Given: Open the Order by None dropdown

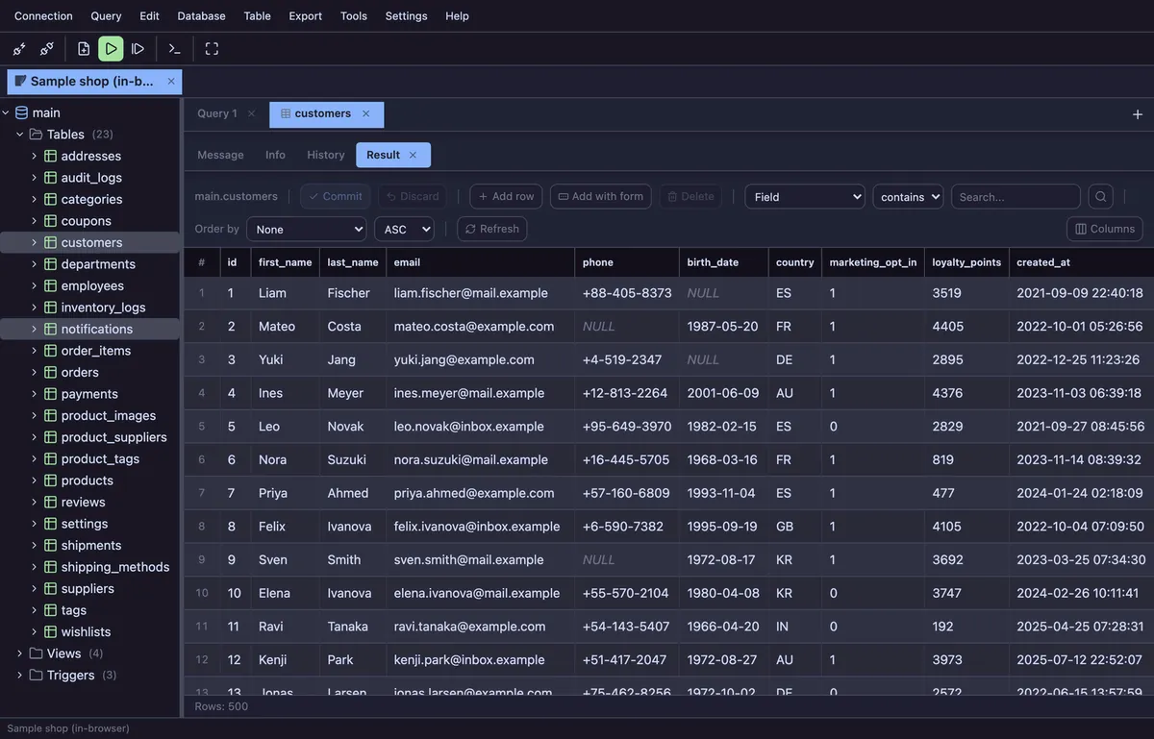Looking at the screenshot, I should pyautogui.click(x=307, y=230).
